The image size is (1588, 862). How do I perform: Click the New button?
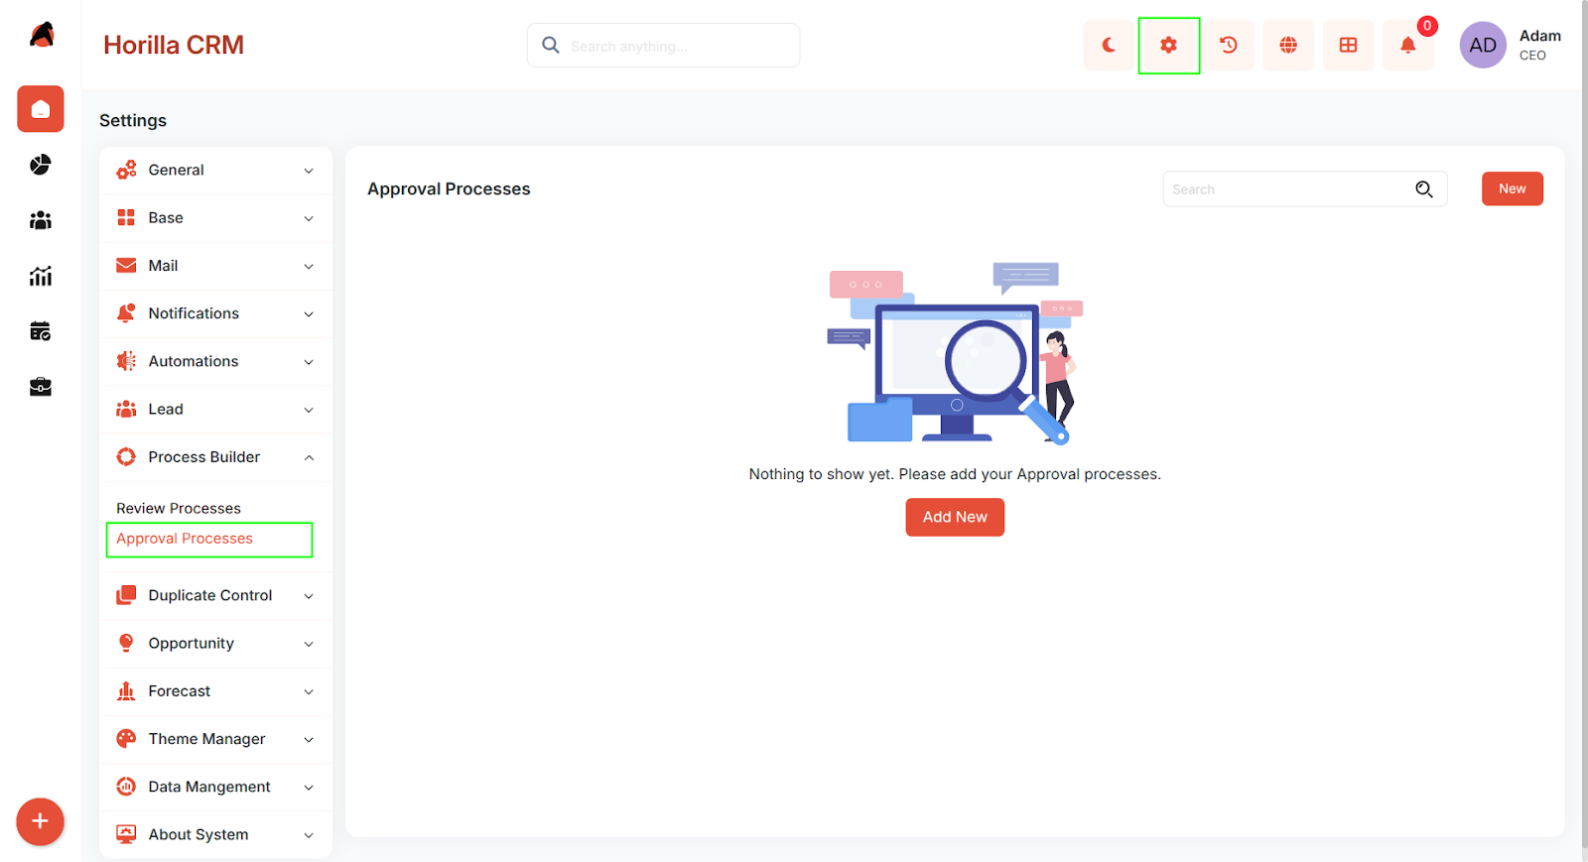tap(1513, 189)
